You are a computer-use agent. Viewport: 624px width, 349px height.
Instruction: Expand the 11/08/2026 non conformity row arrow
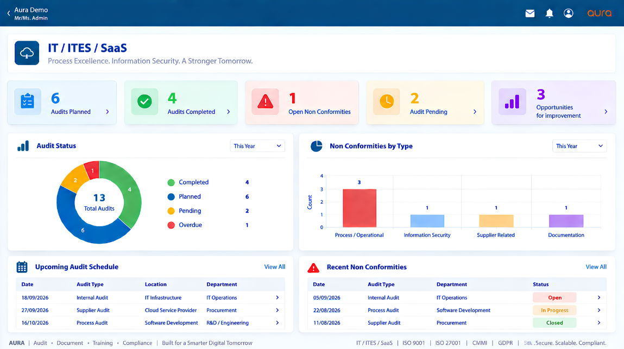pos(599,323)
